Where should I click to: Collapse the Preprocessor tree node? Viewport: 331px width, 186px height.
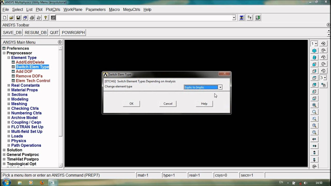(x=4, y=53)
